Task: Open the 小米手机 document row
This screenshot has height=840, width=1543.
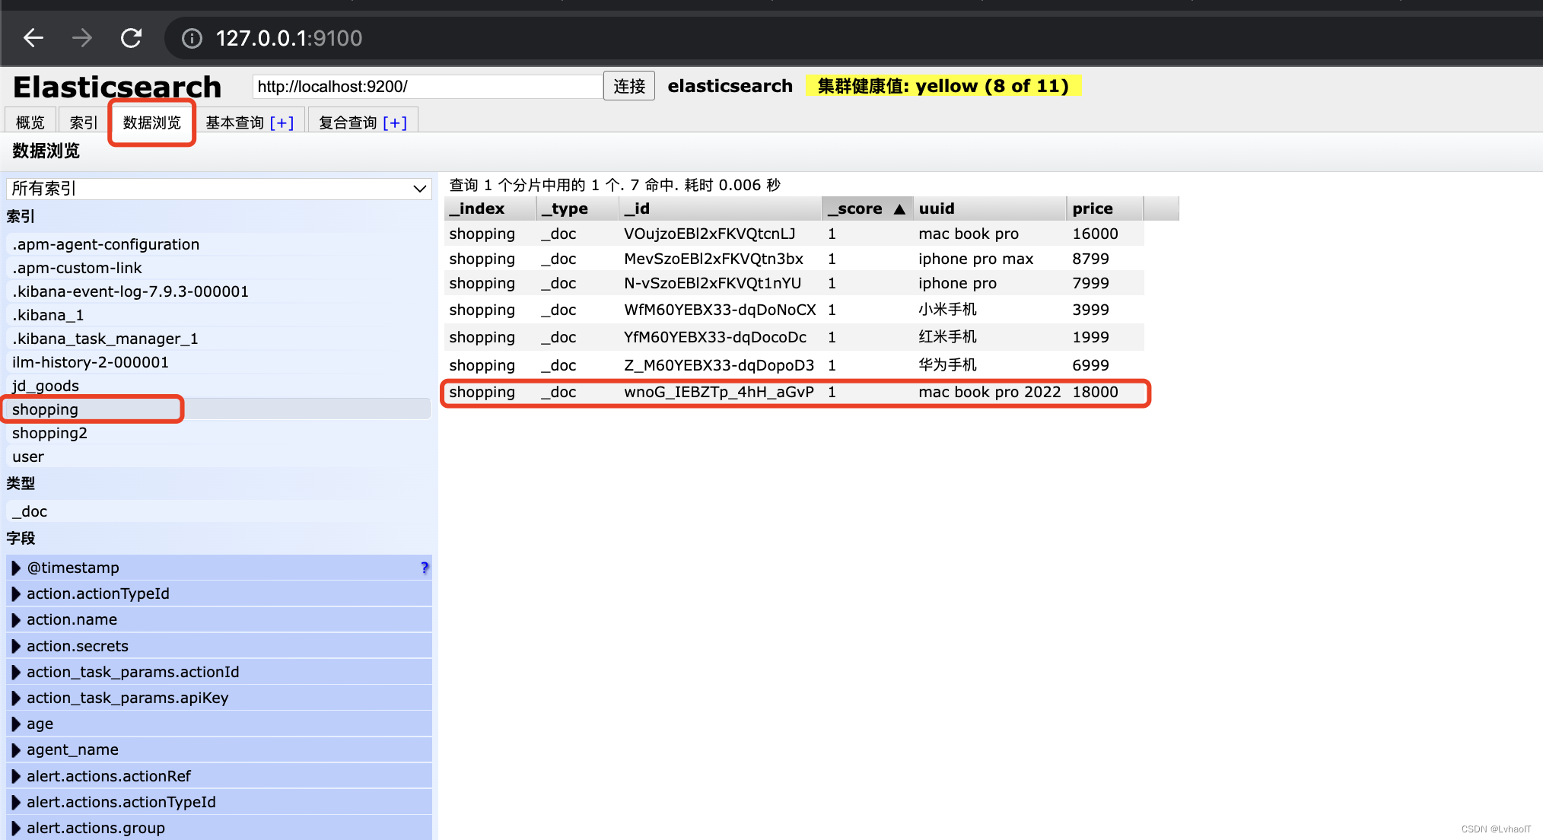Action: click(794, 310)
